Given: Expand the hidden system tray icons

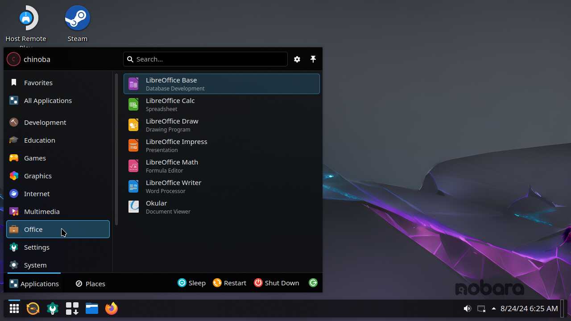Looking at the screenshot, I should tap(494, 309).
